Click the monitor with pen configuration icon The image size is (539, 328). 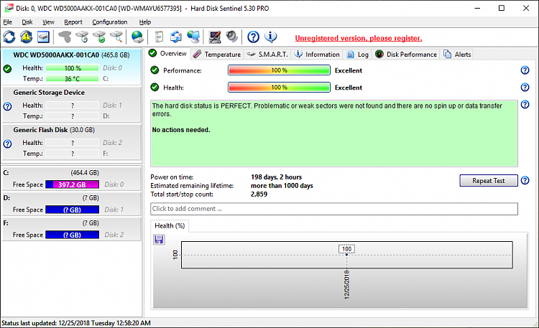pyautogui.click(x=215, y=37)
